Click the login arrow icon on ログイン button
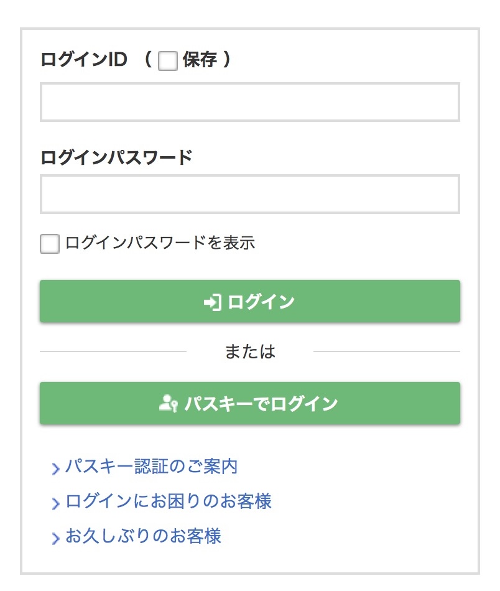 (212, 302)
